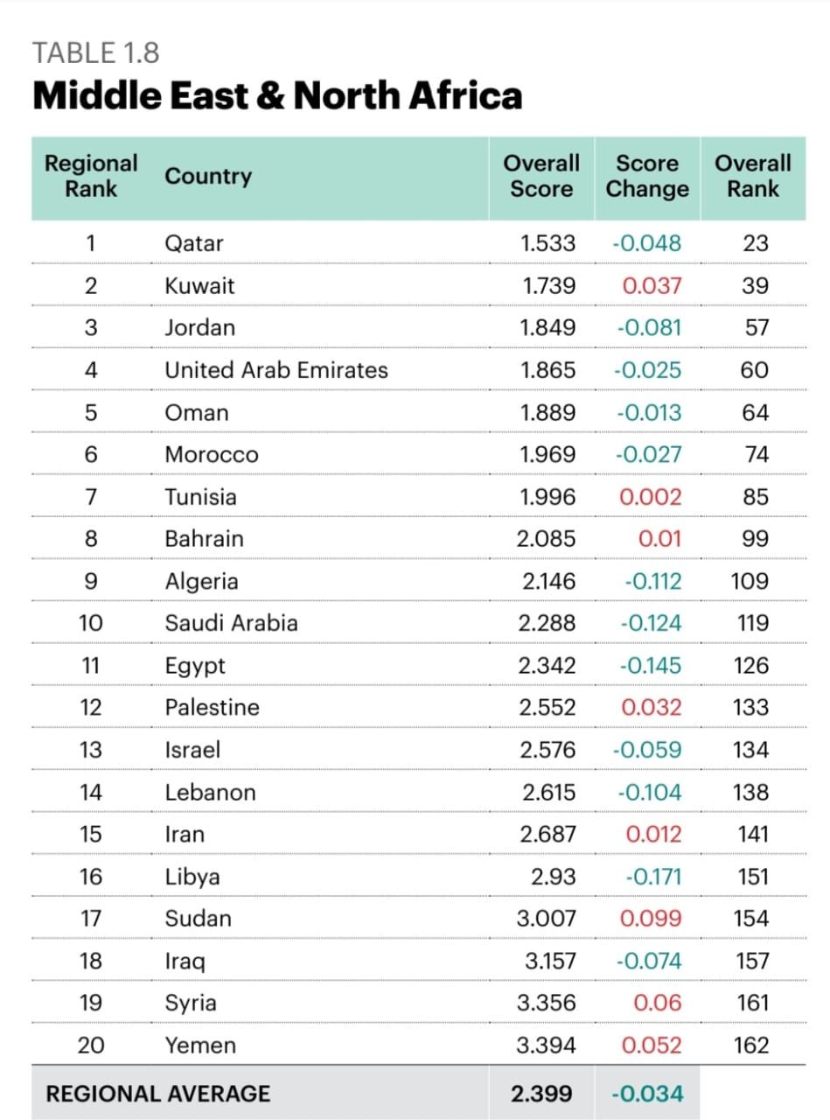Select the United Arab Emirates row label
This screenshot has height=1120, width=830.
[276, 370]
